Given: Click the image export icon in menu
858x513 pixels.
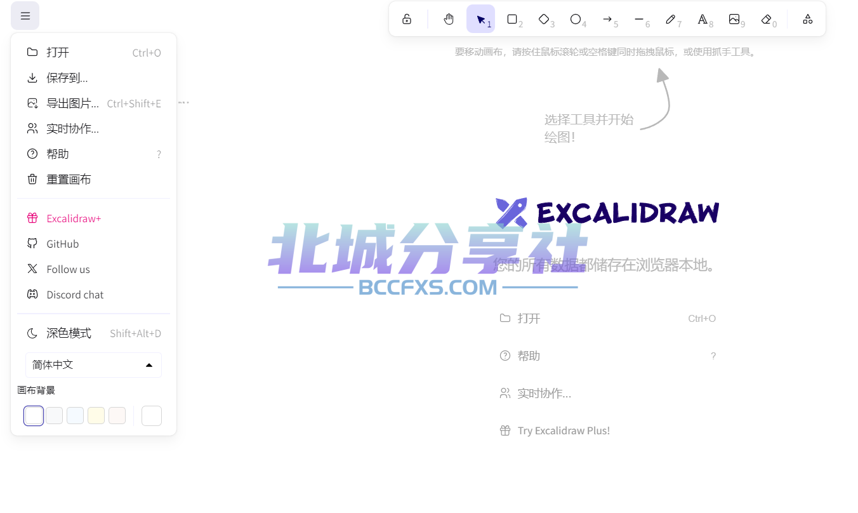Looking at the screenshot, I should tap(32, 103).
